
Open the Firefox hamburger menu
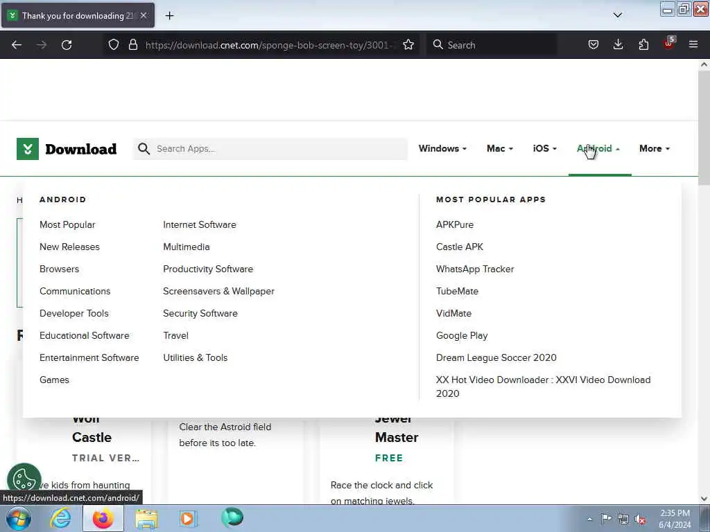tap(693, 45)
